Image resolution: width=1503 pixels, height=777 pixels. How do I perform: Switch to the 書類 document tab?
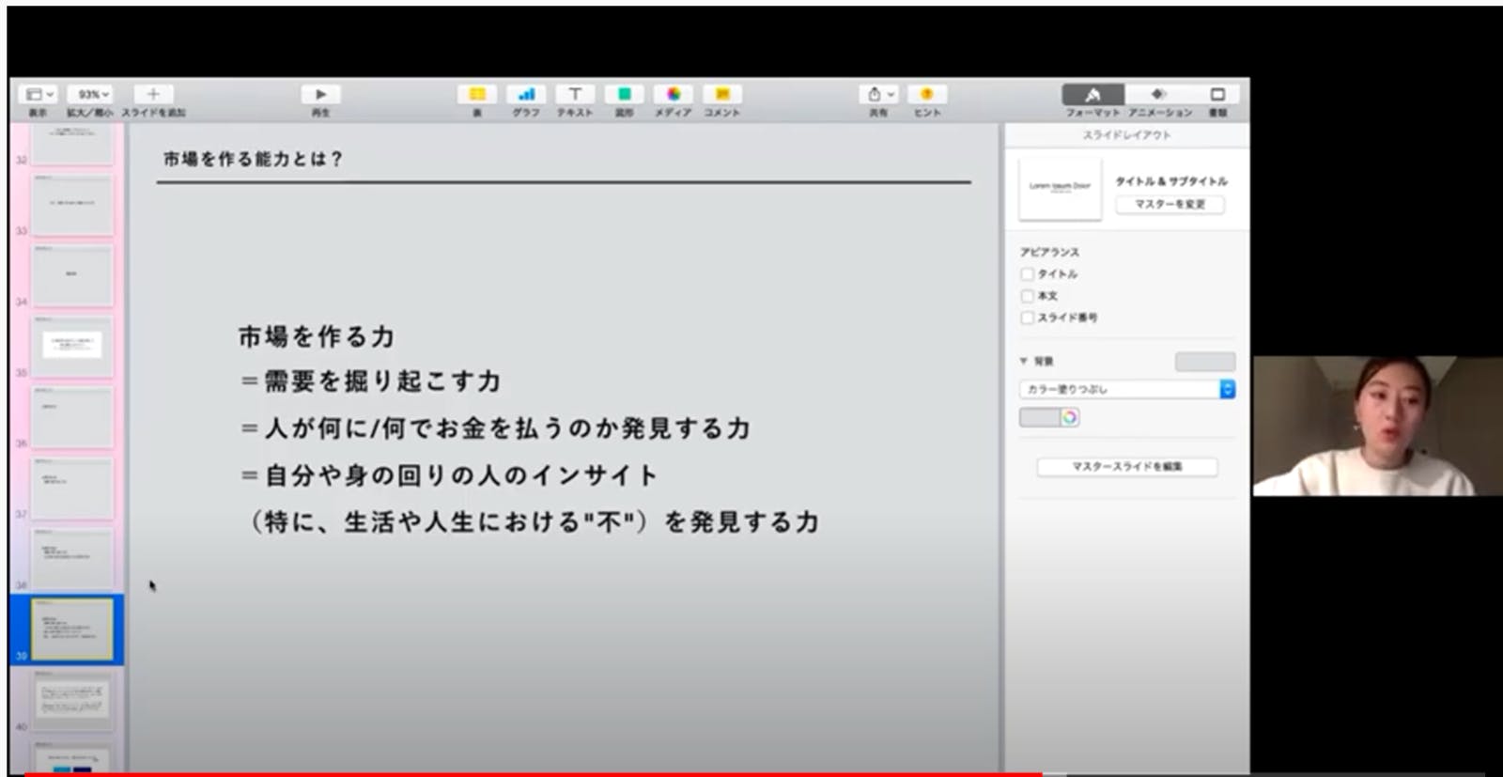[1217, 95]
